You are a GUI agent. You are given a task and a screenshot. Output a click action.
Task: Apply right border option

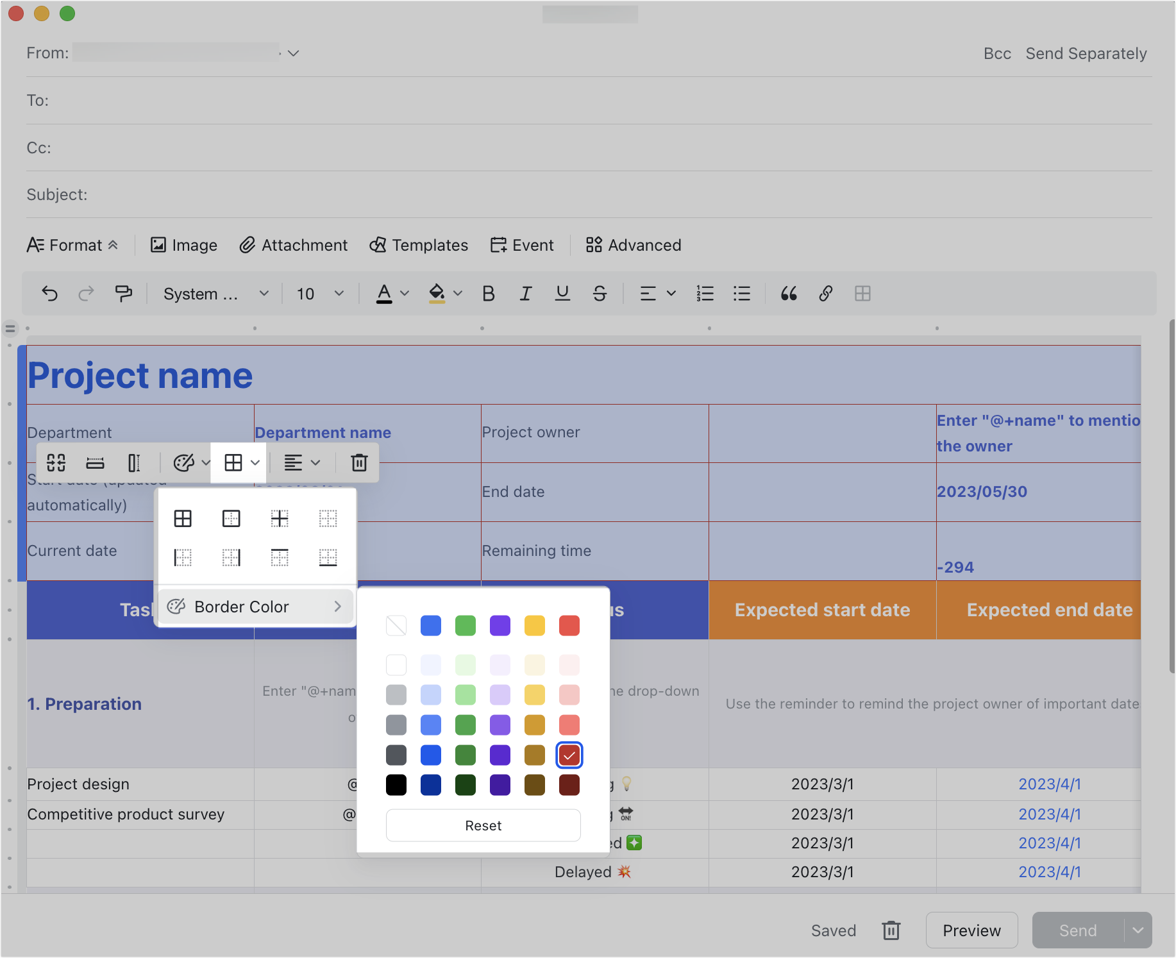pyautogui.click(x=231, y=557)
